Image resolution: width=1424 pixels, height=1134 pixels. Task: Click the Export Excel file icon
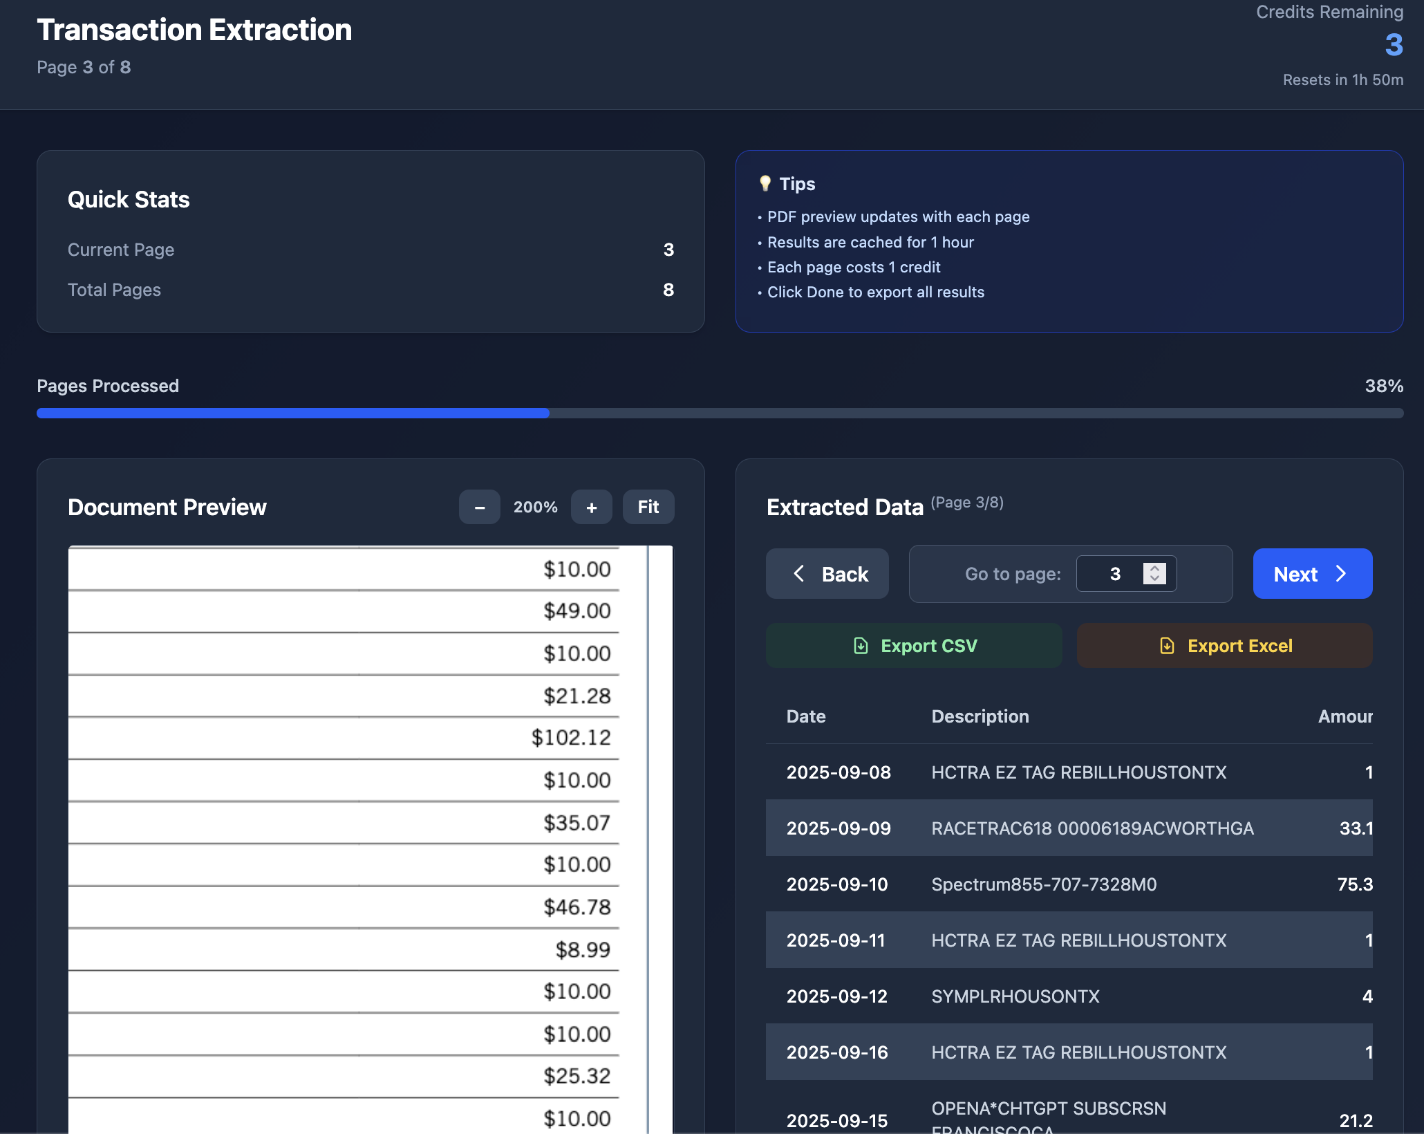[x=1167, y=646]
